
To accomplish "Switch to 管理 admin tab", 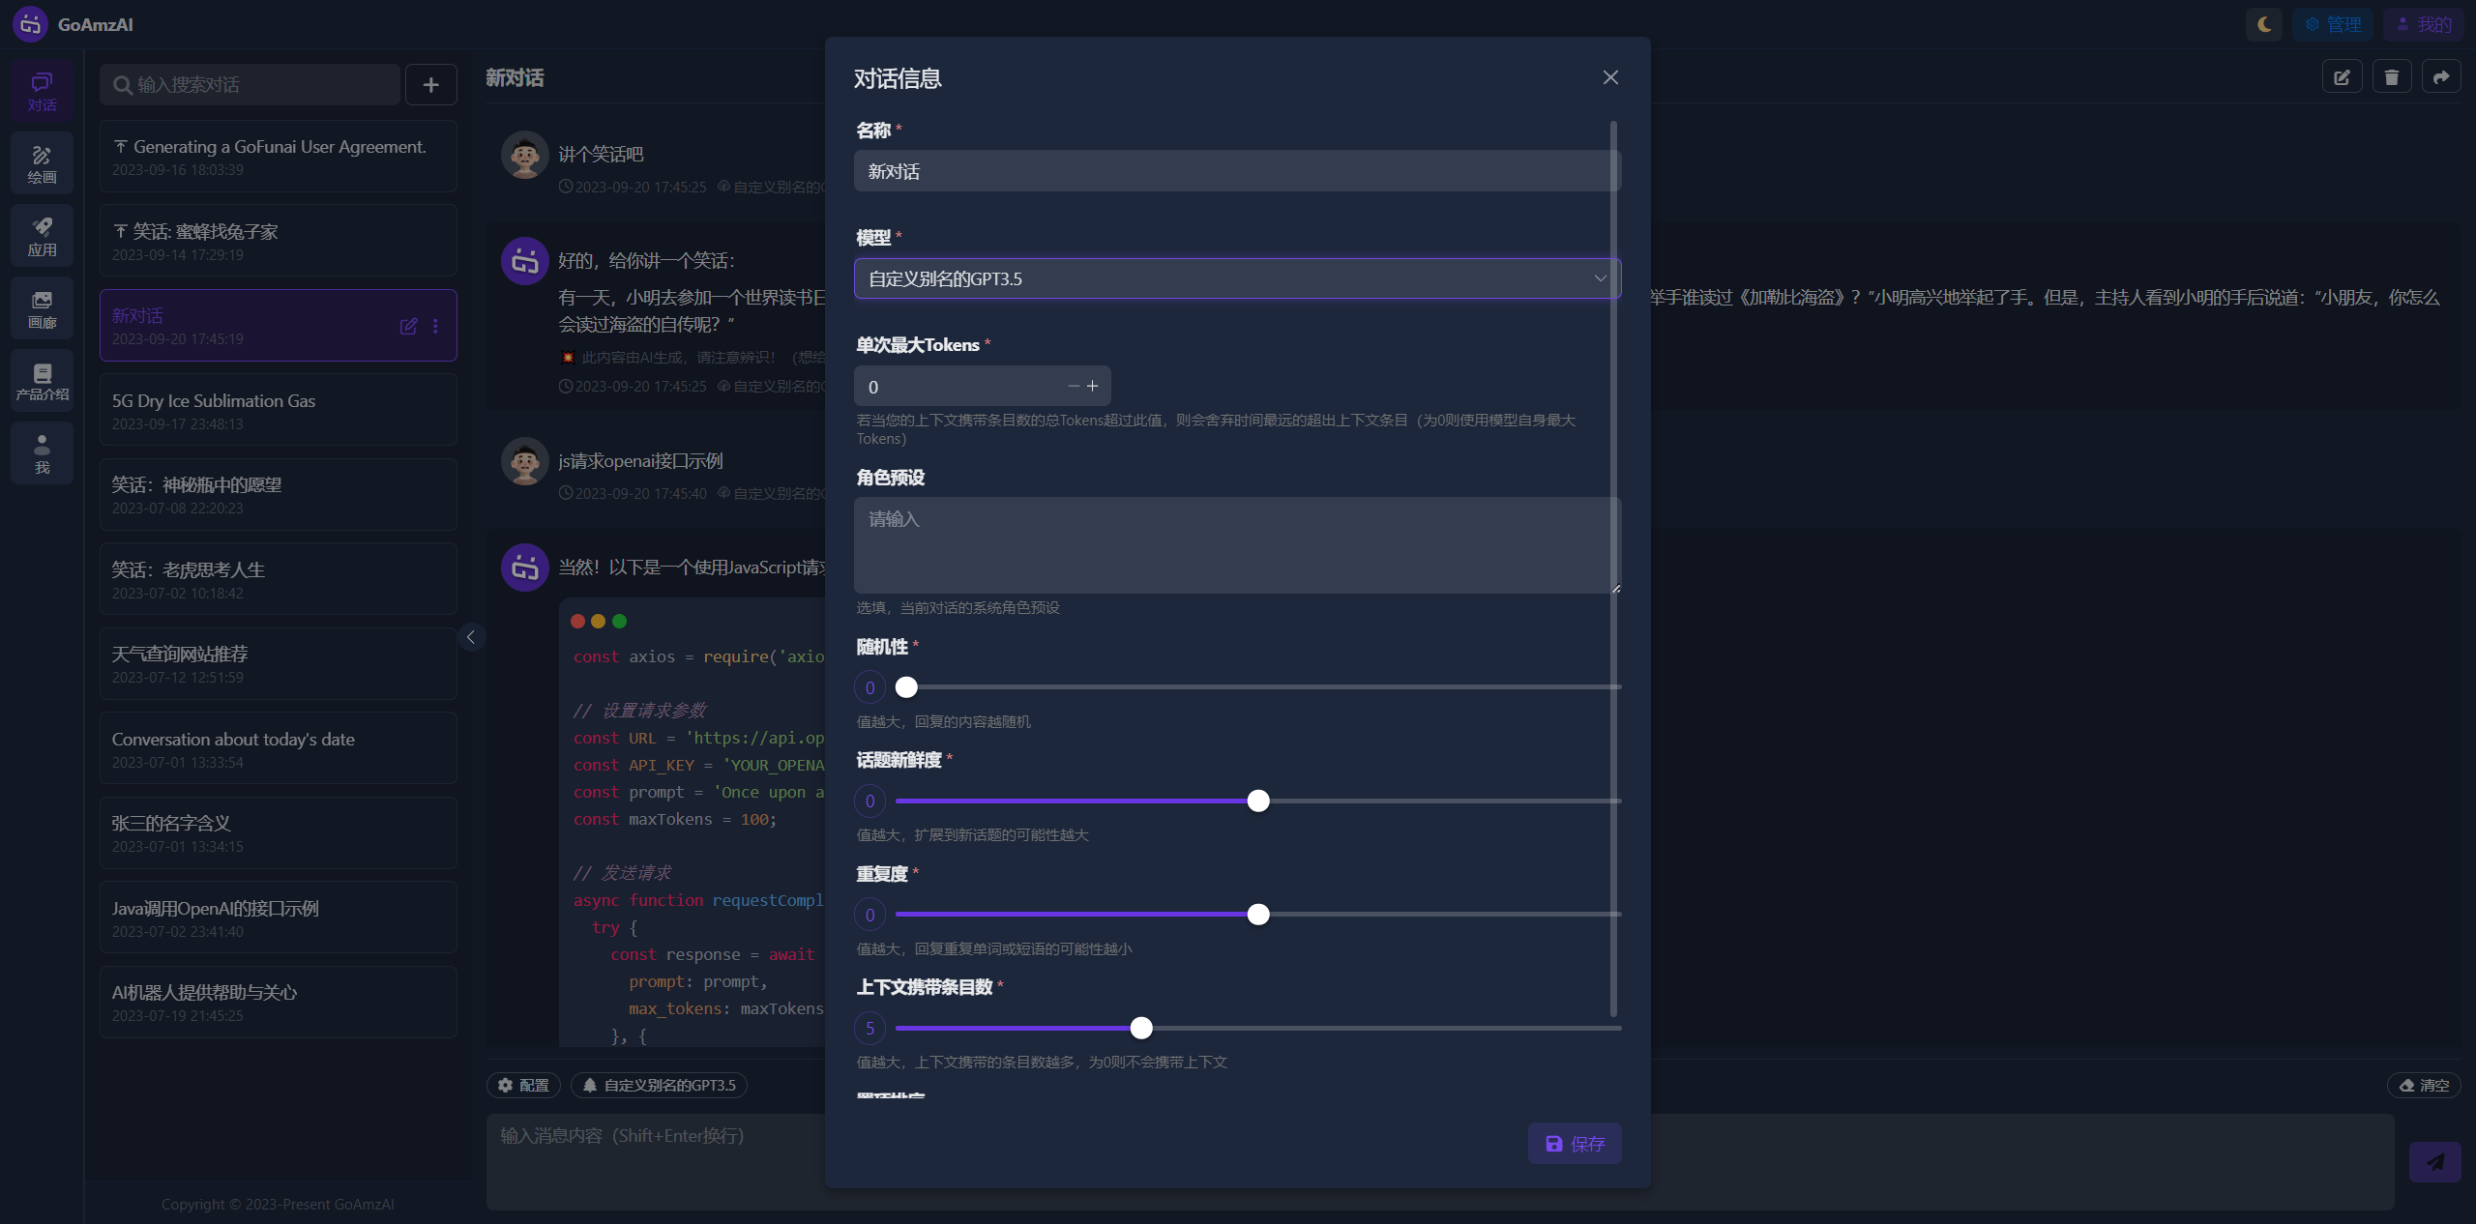I will (x=2332, y=24).
